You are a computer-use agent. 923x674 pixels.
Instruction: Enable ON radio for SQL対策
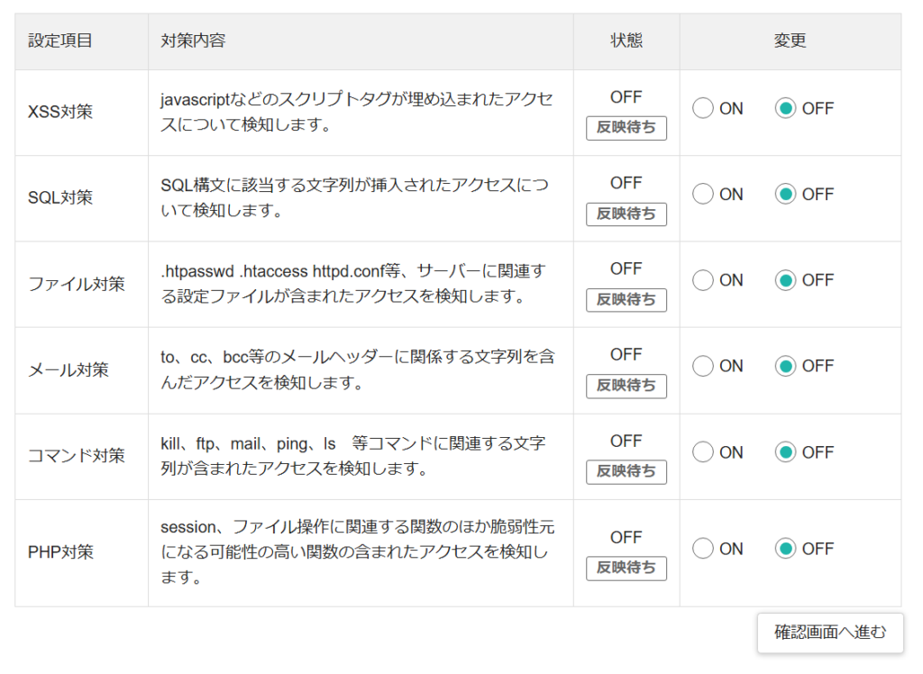click(703, 194)
